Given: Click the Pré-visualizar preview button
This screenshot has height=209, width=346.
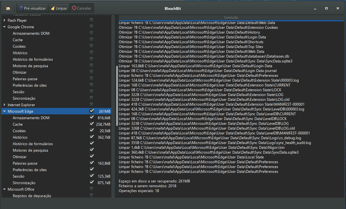Looking at the screenshot, I should (33, 8).
